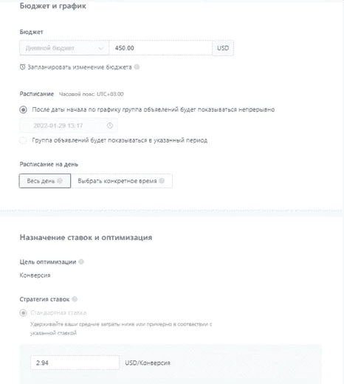Click the chevron arrow of budget type selector
The image size is (344, 384).
pyautogui.click(x=101, y=48)
